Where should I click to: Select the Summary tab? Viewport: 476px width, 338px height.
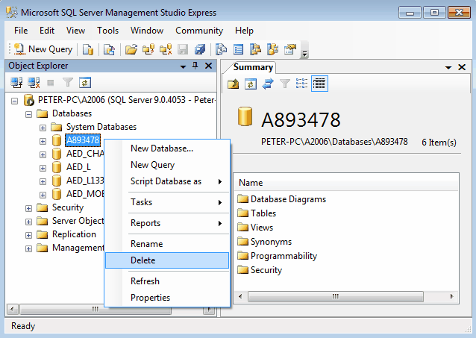tap(253, 67)
